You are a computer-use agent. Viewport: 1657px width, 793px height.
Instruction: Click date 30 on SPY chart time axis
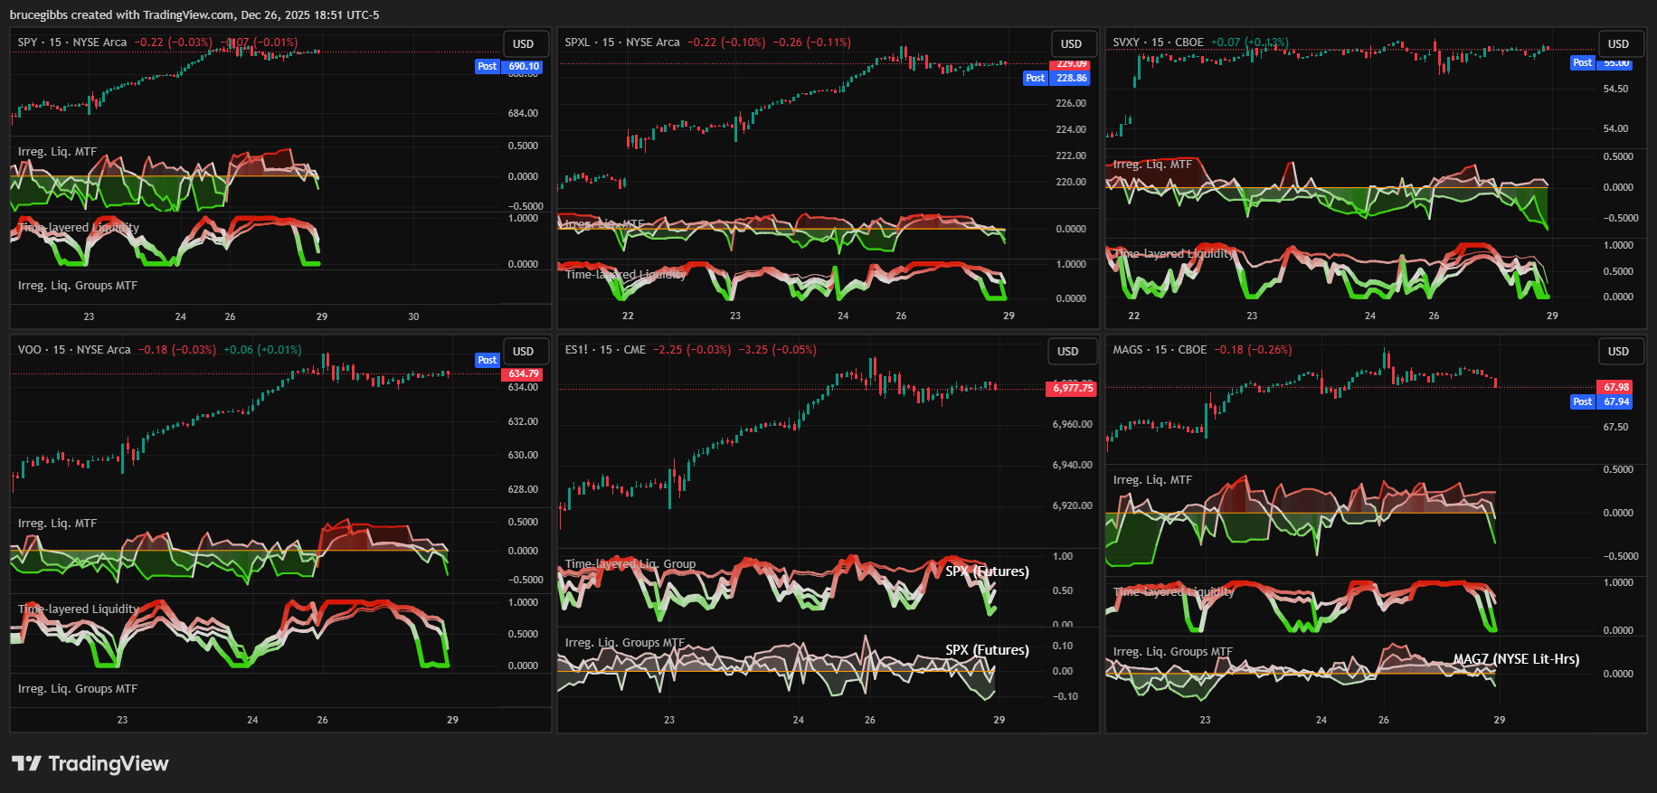pos(413,316)
